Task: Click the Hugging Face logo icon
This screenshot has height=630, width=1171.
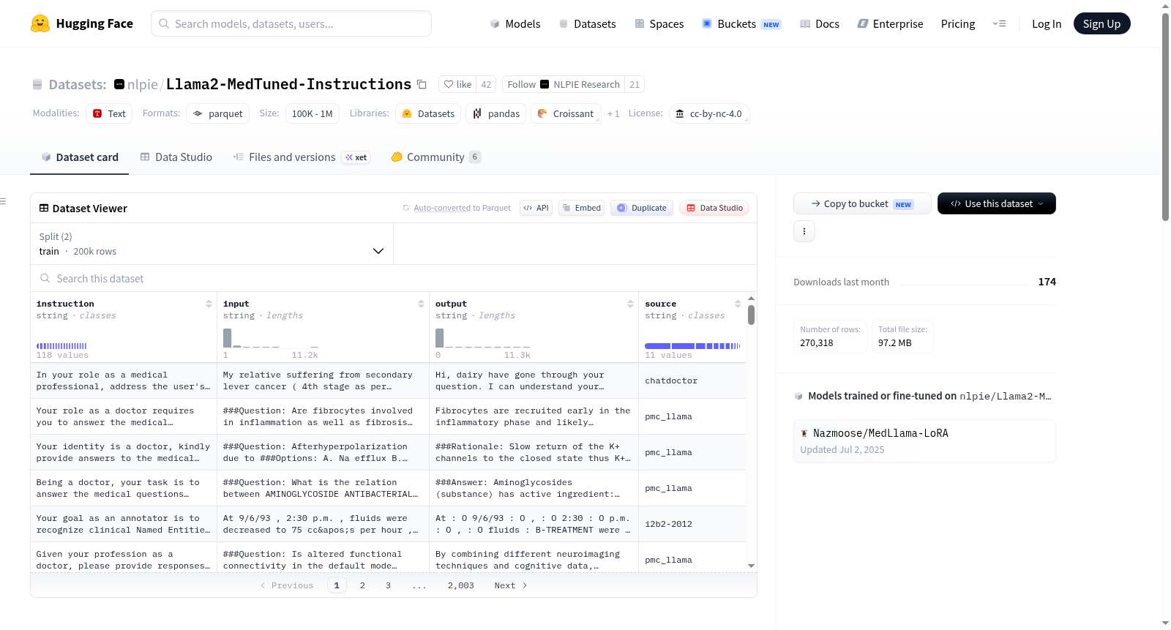Action: [40, 23]
